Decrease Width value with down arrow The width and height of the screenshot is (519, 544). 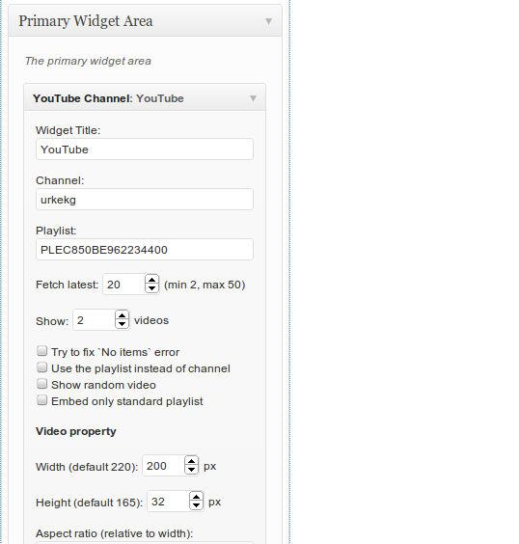191,470
